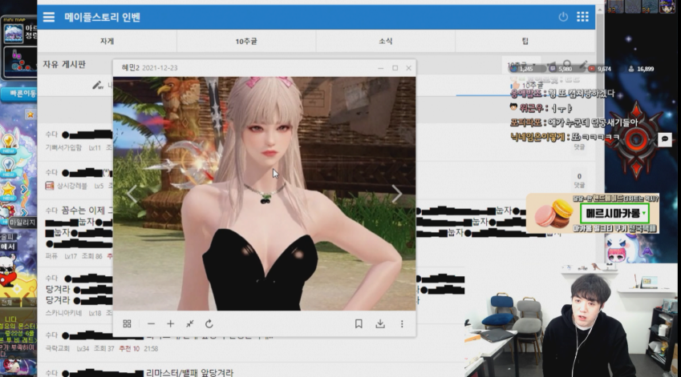The height and width of the screenshot is (377, 681).
Task: Open the 10추글 tab
Action: pos(246,41)
